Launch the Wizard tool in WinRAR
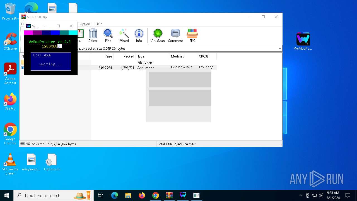This screenshot has height=201, width=357. [x=124, y=35]
